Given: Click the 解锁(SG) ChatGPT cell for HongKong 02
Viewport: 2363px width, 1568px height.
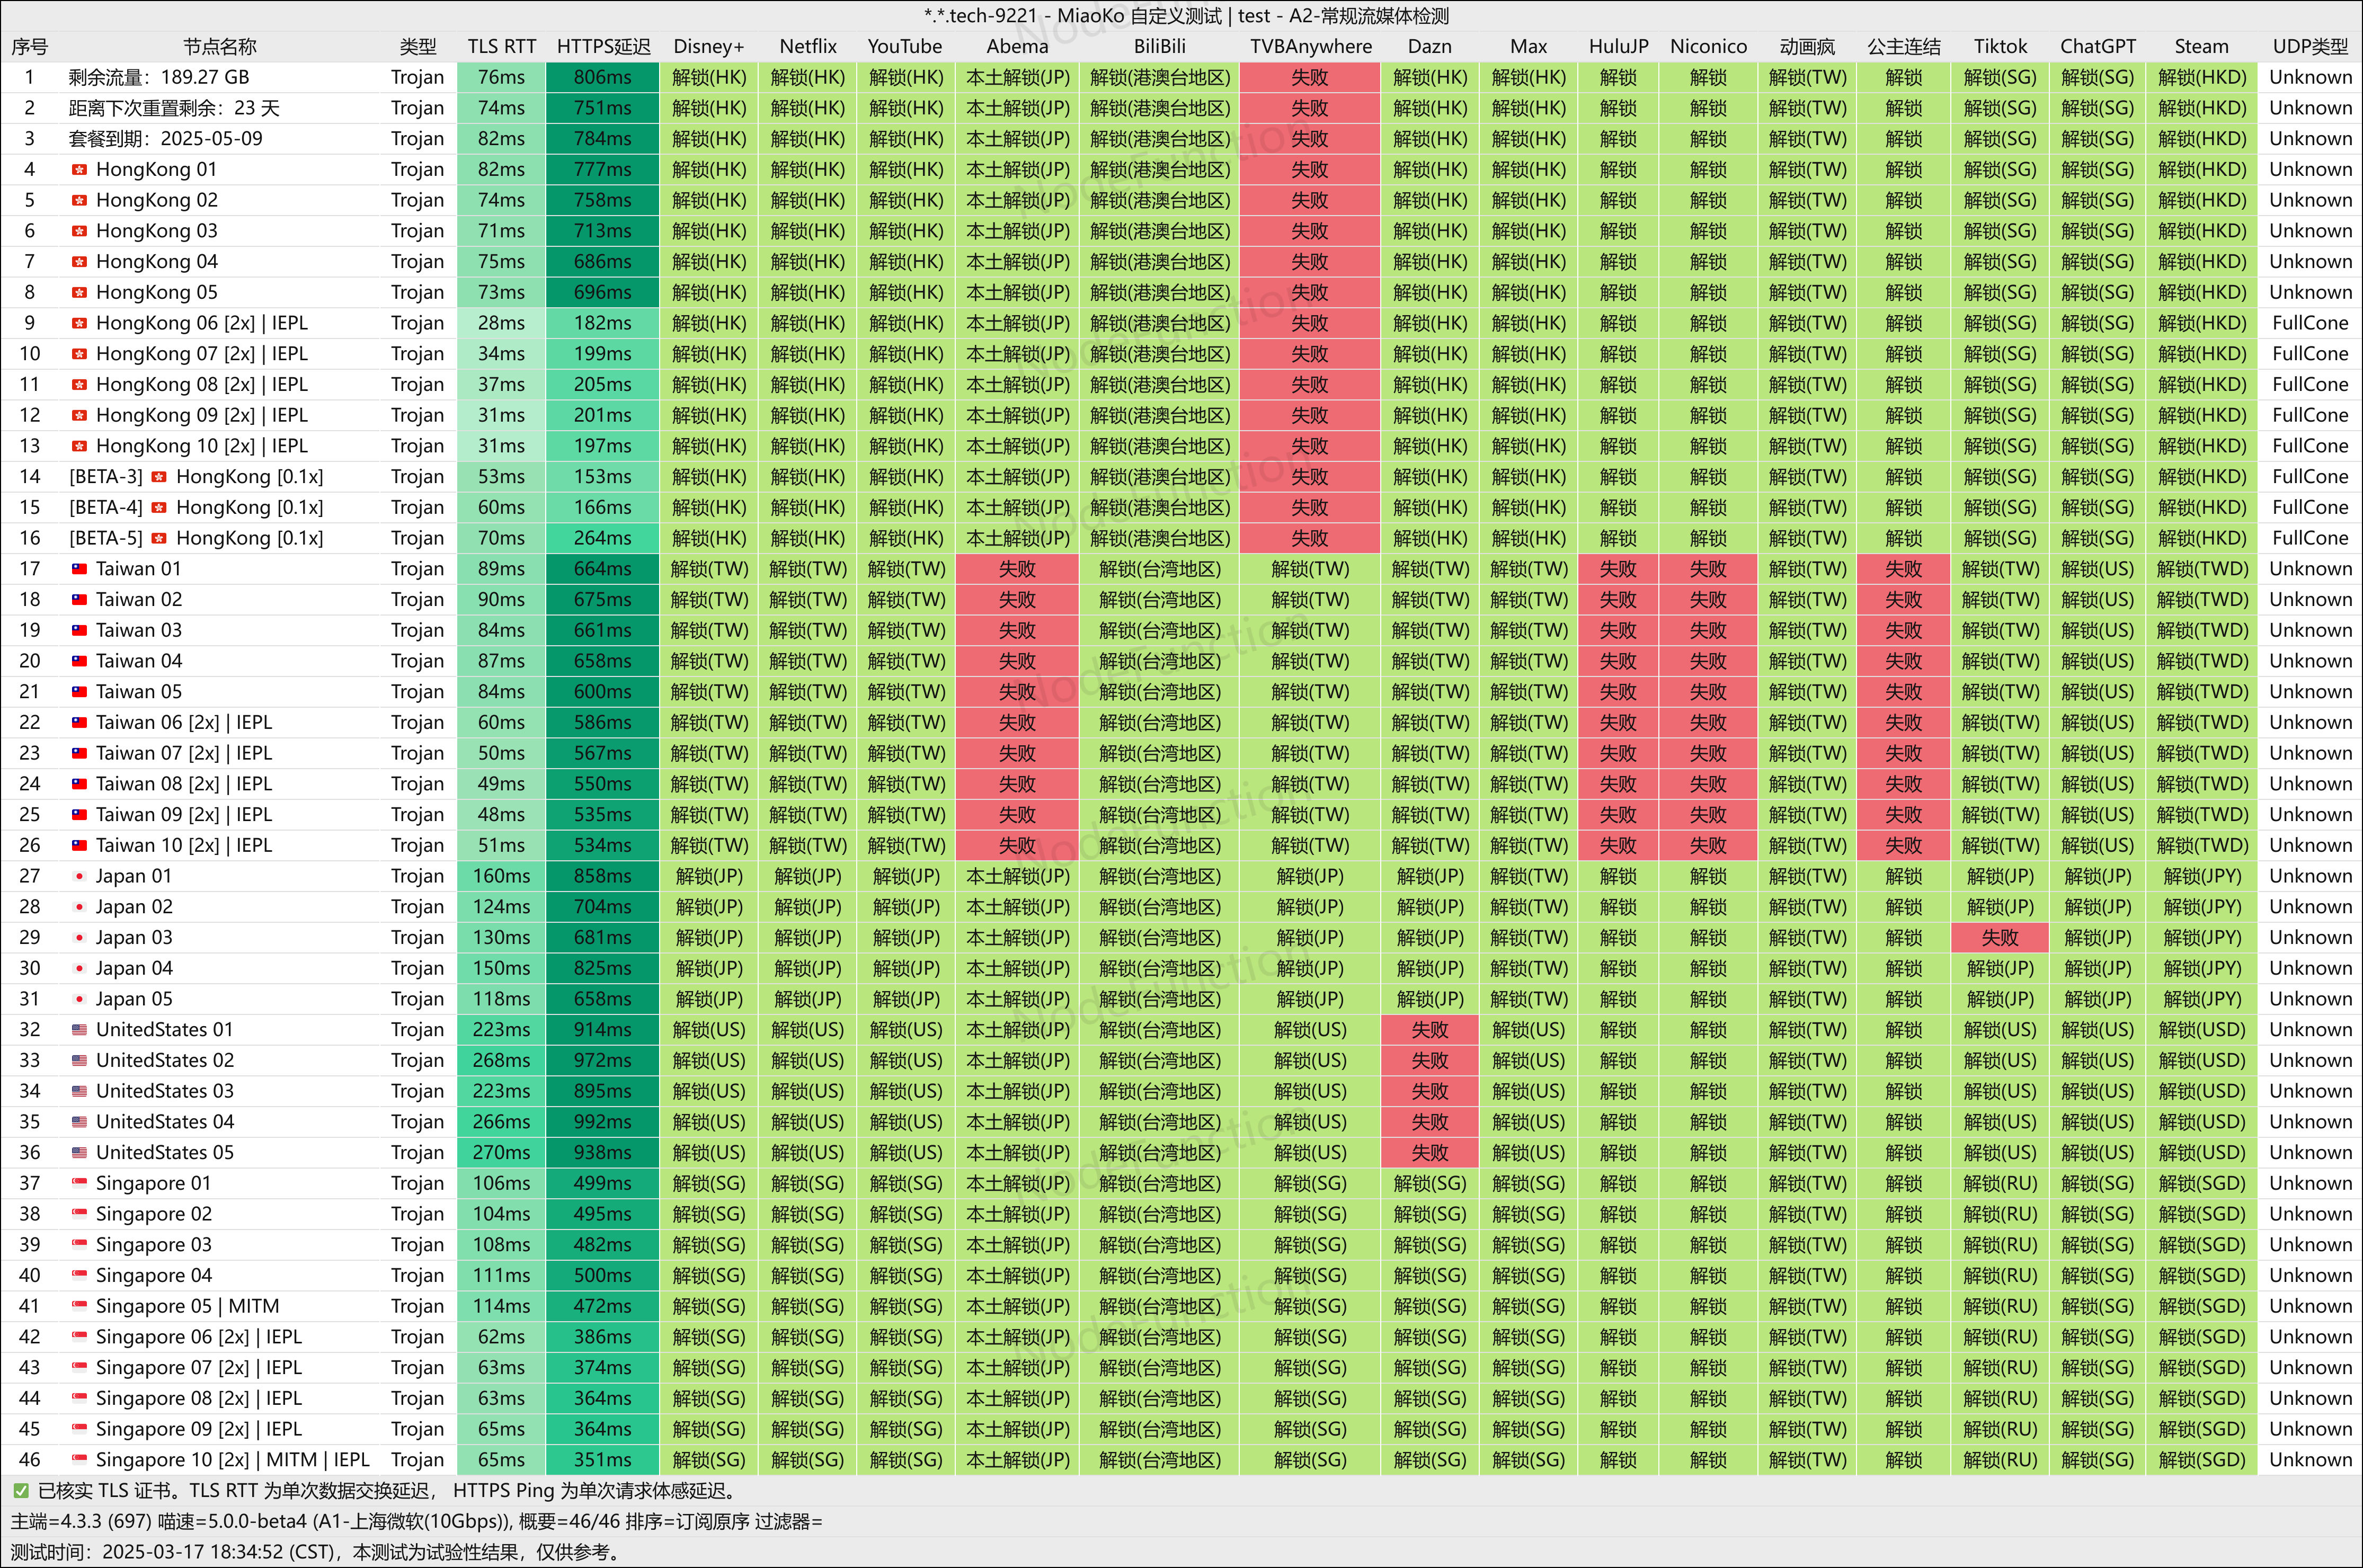Looking at the screenshot, I should coord(2098,200).
